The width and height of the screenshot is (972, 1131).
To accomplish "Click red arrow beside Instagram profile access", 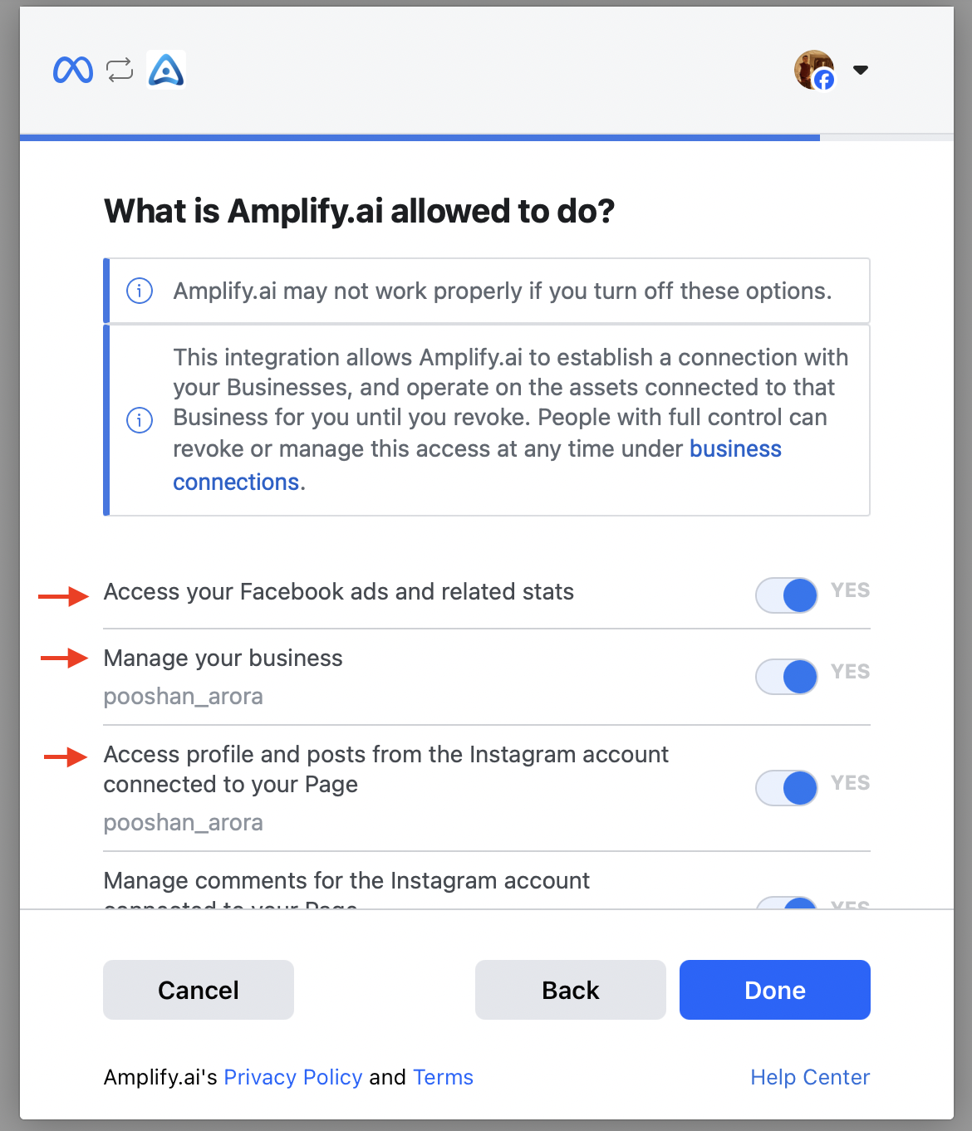I will (x=66, y=756).
